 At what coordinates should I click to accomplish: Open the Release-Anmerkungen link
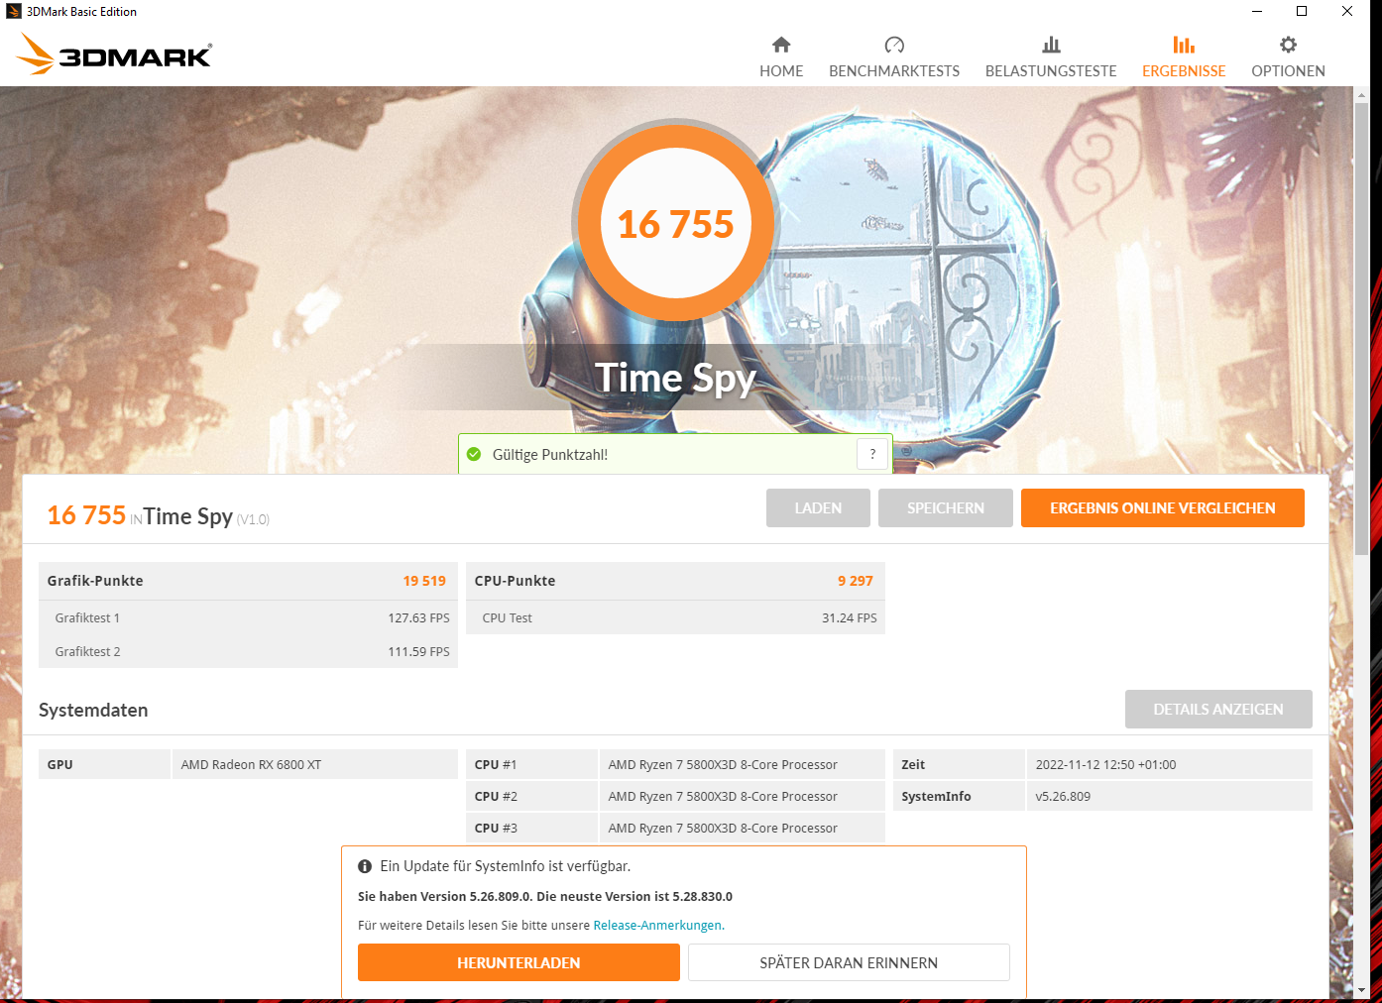pos(658,925)
